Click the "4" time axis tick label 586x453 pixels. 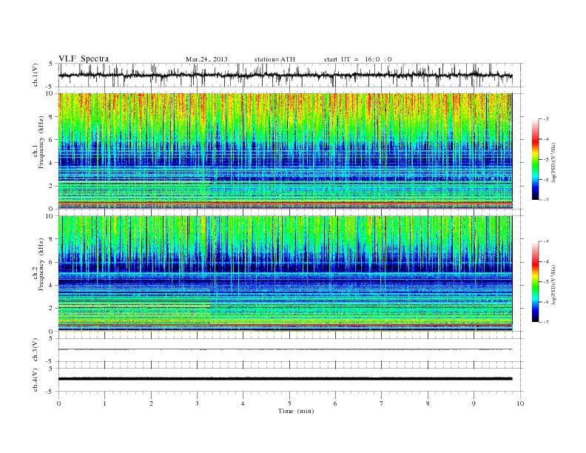click(243, 403)
